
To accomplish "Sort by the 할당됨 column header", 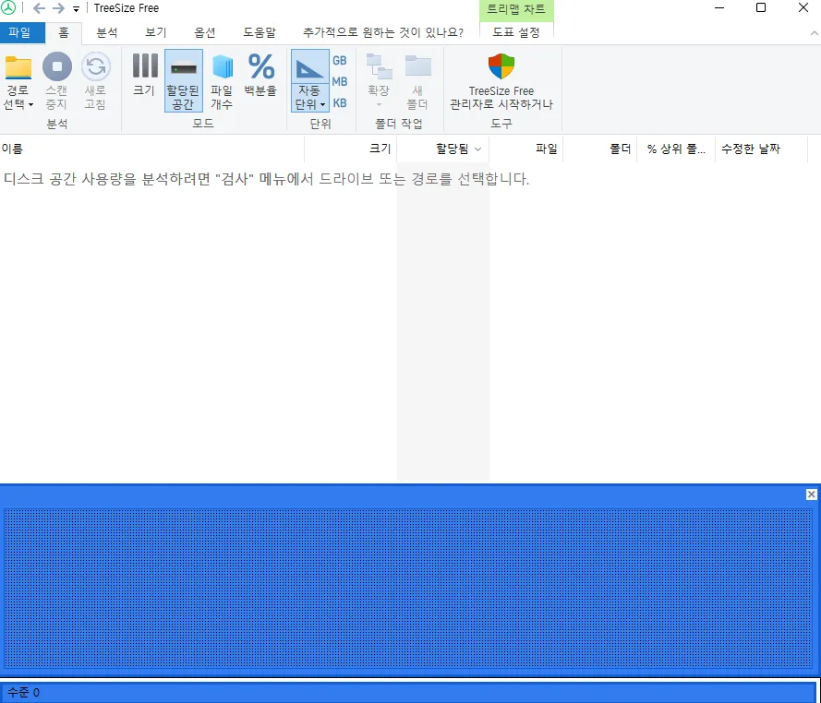I will tap(443, 149).
